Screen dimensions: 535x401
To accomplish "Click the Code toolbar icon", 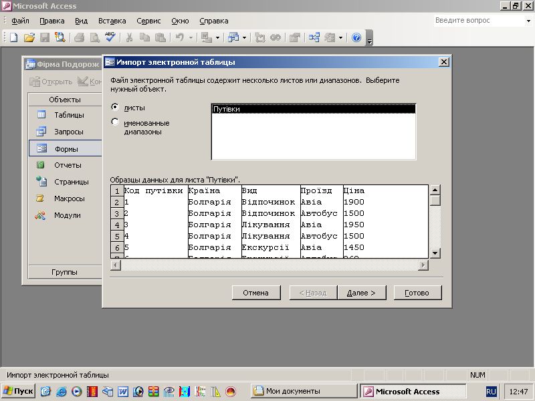I will pyautogui.click(x=260, y=37).
